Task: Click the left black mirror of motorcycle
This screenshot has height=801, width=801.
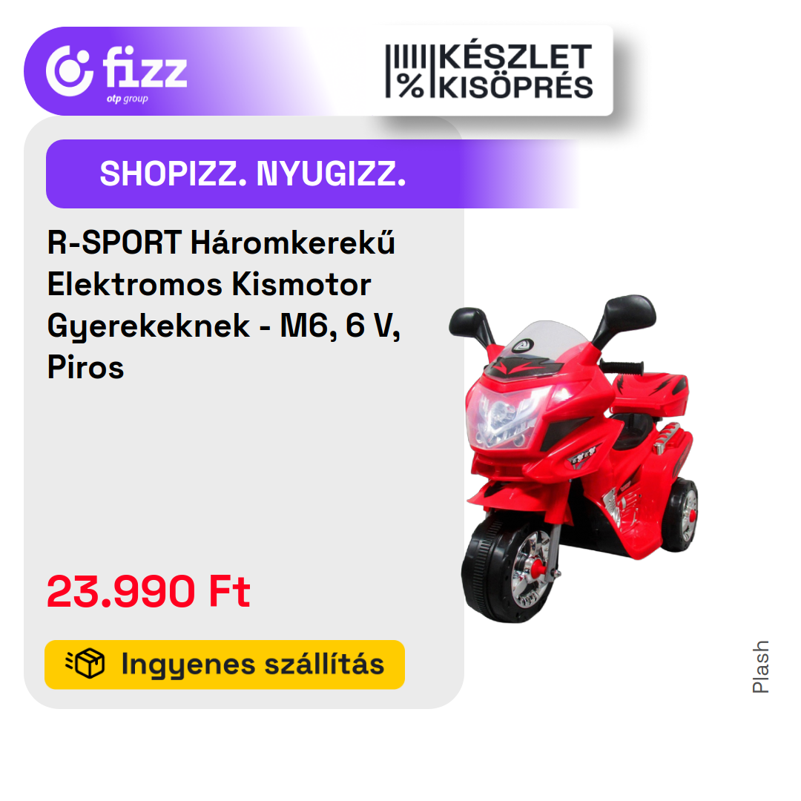Action: tap(469, 323)
